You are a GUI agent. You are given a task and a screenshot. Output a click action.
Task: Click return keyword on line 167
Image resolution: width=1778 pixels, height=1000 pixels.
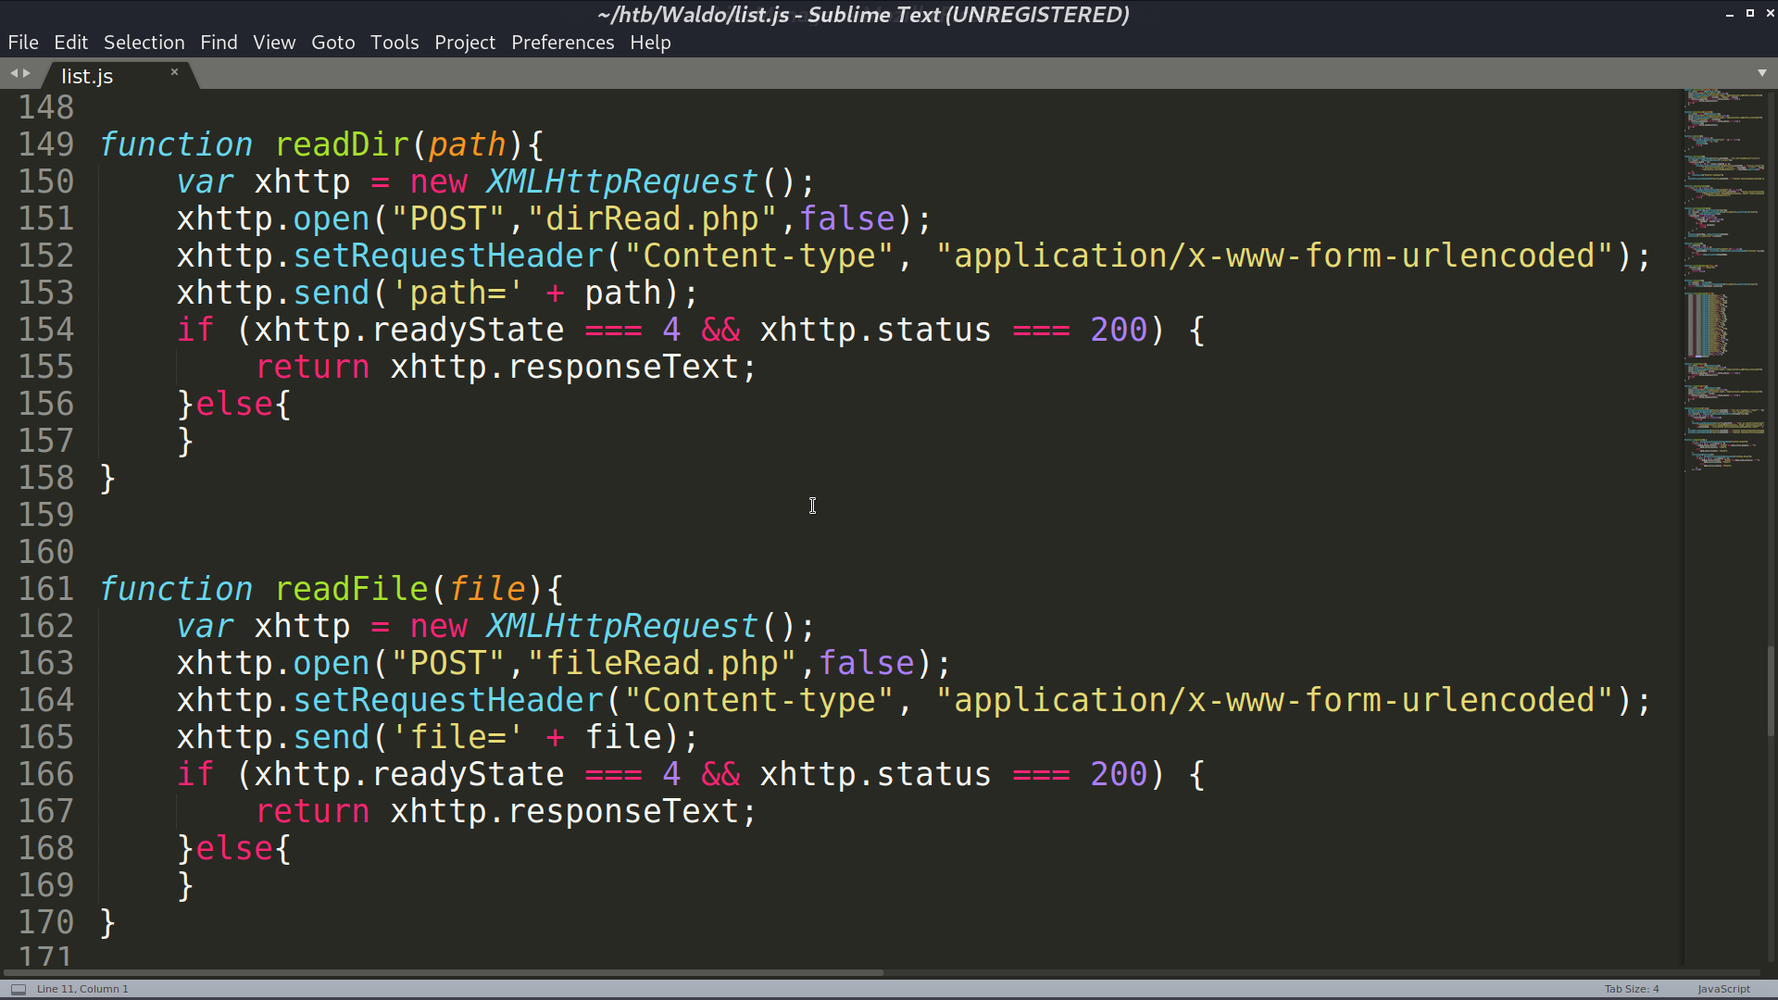click(x=313, y=811)
